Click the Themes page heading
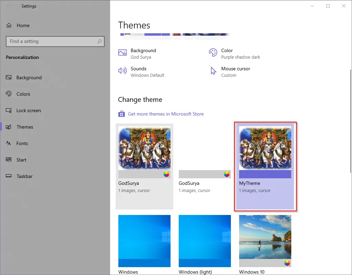 click(x=134, y=25)
